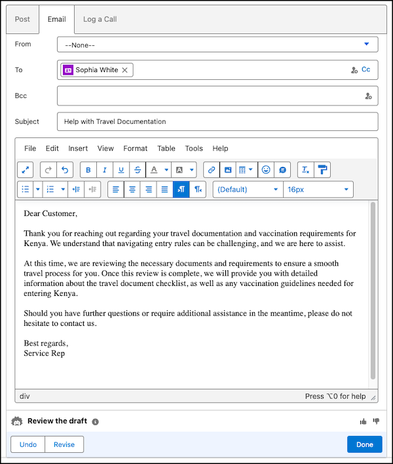Click the Bcc field contact lookup icon
Viewport: 393px width, 464px height.
click(x=368, y=96)
